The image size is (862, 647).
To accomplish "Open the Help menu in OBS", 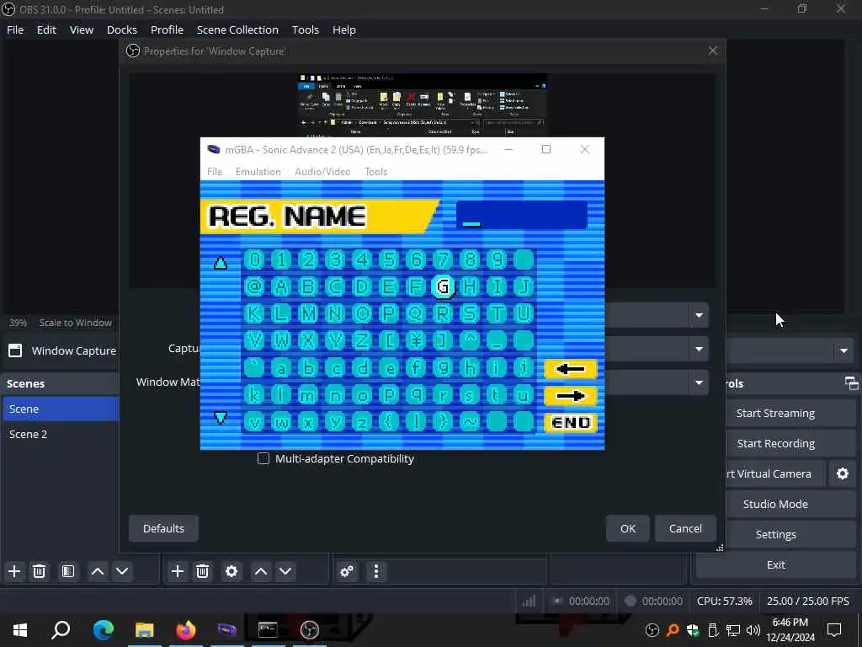I will tap(344, 29).
